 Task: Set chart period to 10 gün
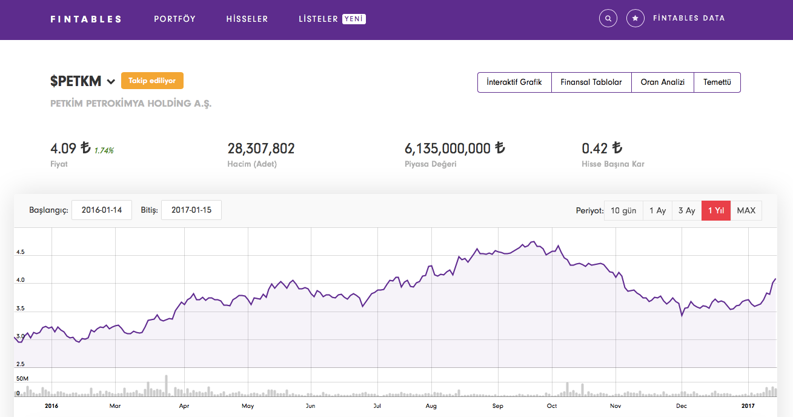pyautogui.click(x=623, y=210)
